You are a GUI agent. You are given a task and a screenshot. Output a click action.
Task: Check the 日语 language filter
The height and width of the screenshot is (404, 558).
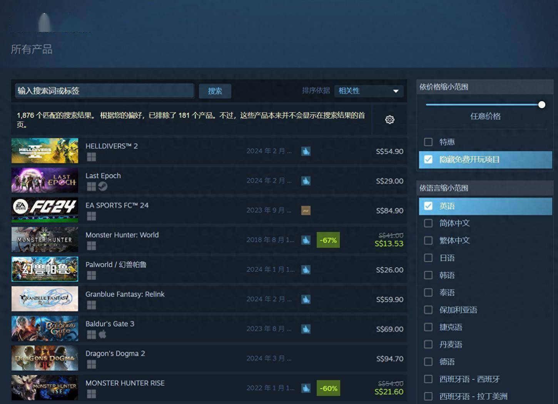pos(428,258)
